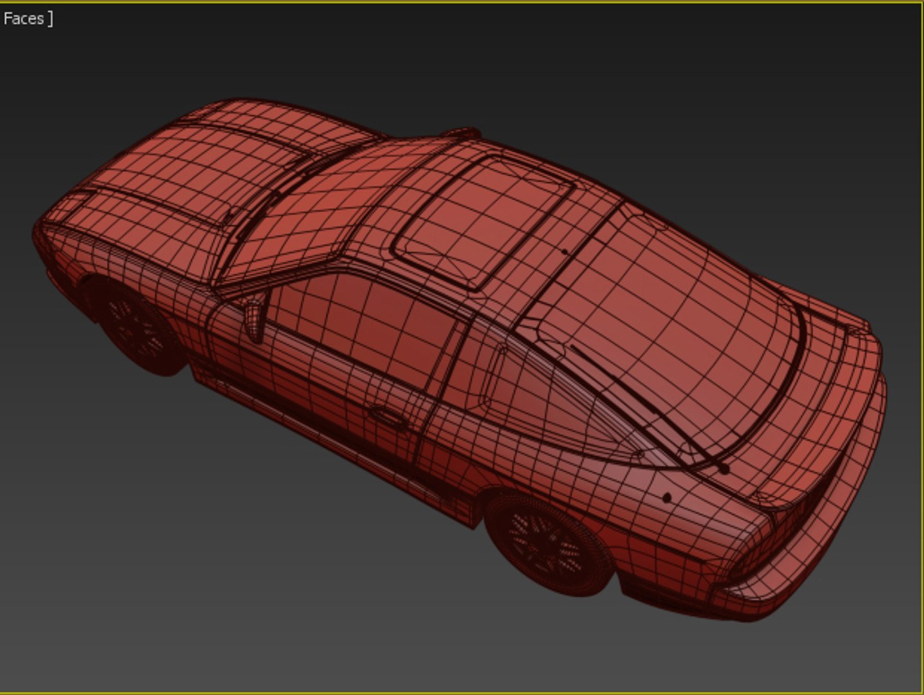Screen dimensions: 924x695
Task: Click the red wireframe car model
Action: [x=459, y=360]
